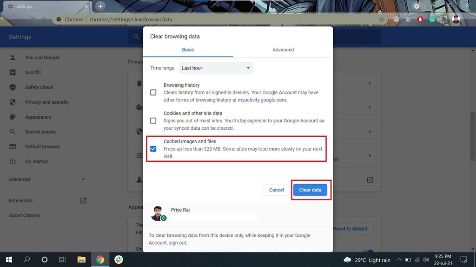This screenshot has width=476, height=267.
Task: Uncheck Cached images and files
Action: [x=153, y=149]
